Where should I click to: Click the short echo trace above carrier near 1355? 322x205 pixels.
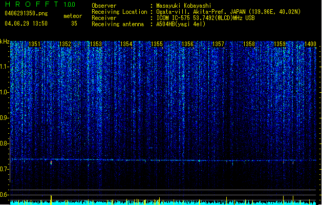click(151, 148)
